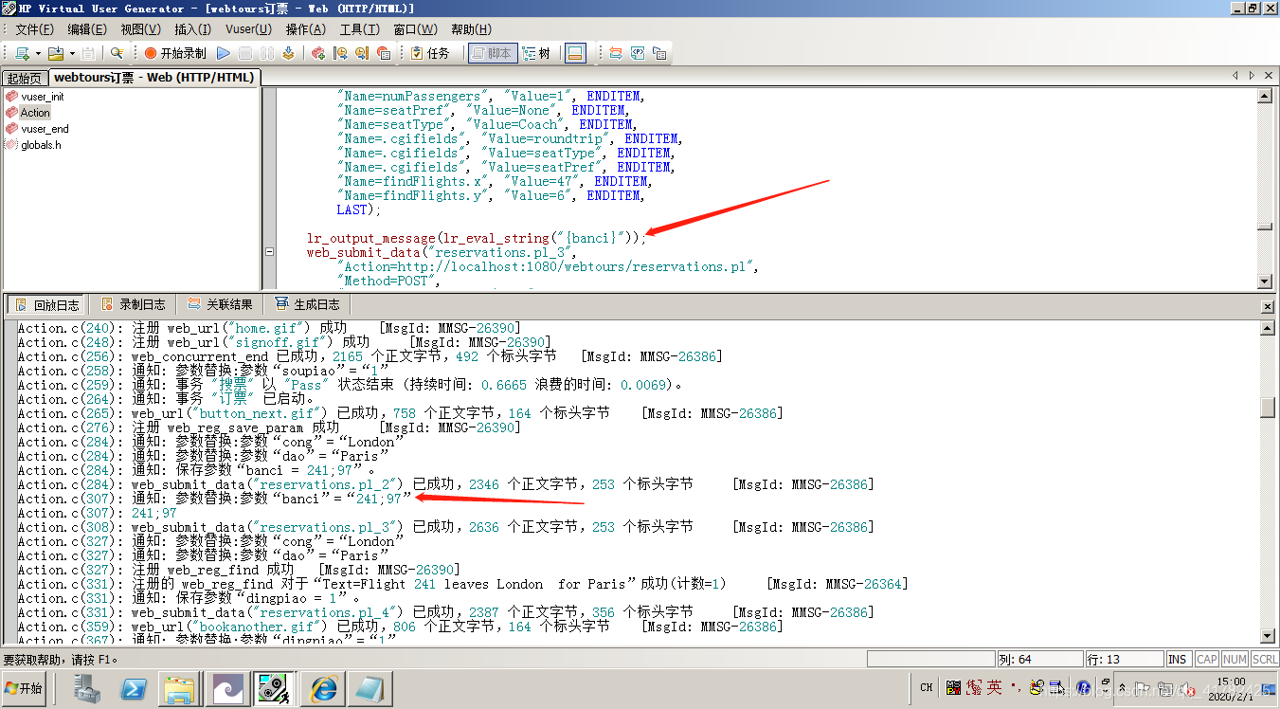
Task: Click the Run-time settings toolbar icon
Action: 362,53
